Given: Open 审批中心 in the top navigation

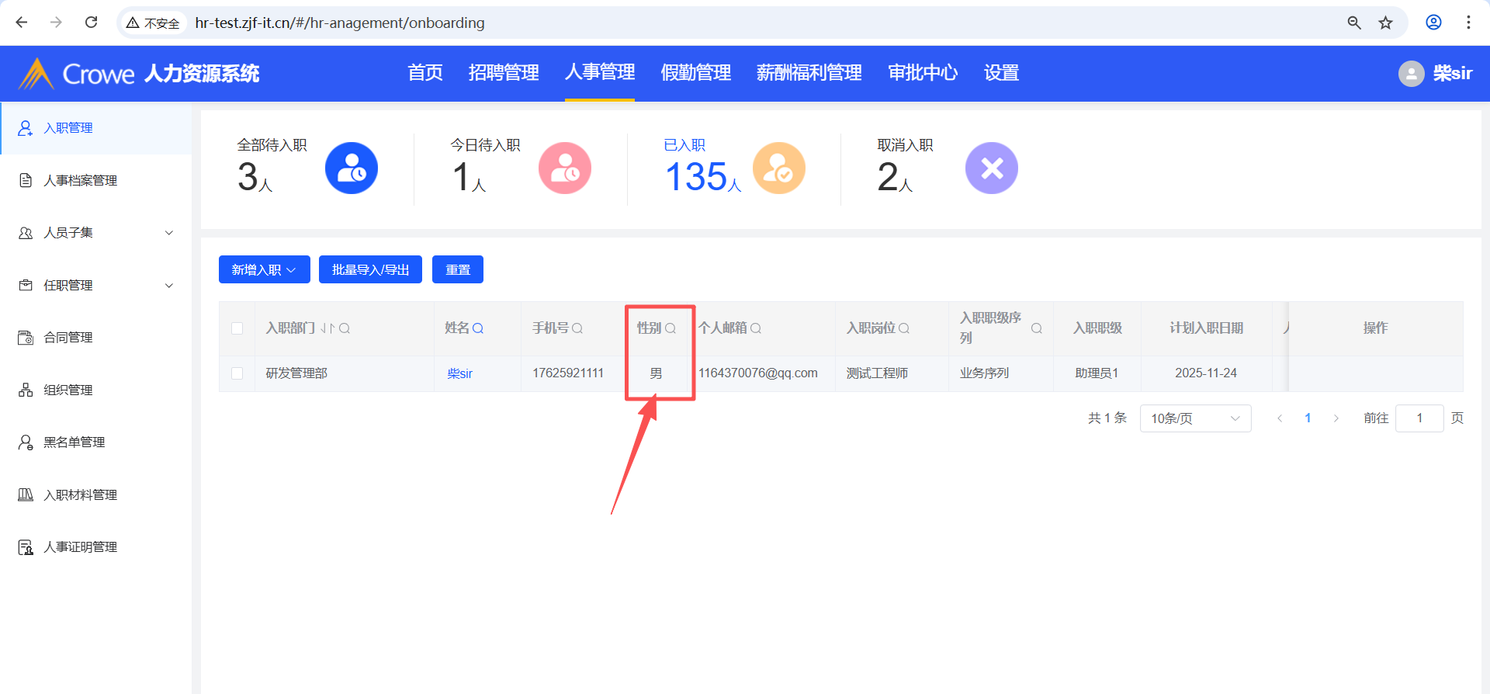Looking at the screenshot, I should [x=923, y=73].
